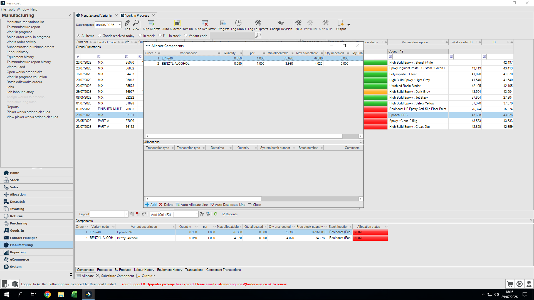Click Delete in the Allocate Components dialog
Screen dimensions: 534x300
point(166,205)
